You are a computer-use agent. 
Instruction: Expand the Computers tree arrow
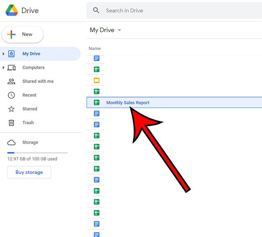click(4, 68)
